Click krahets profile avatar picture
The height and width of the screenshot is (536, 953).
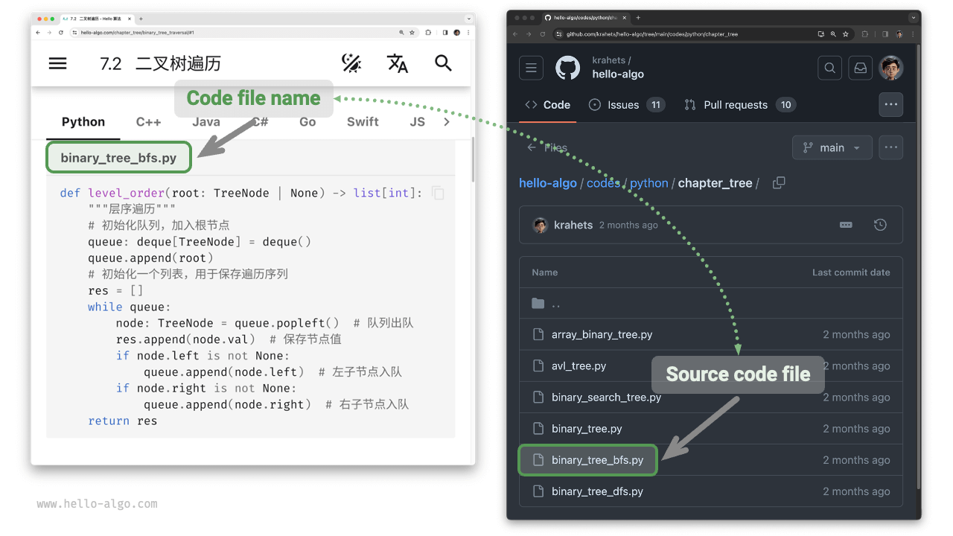[x=891, y=68]
